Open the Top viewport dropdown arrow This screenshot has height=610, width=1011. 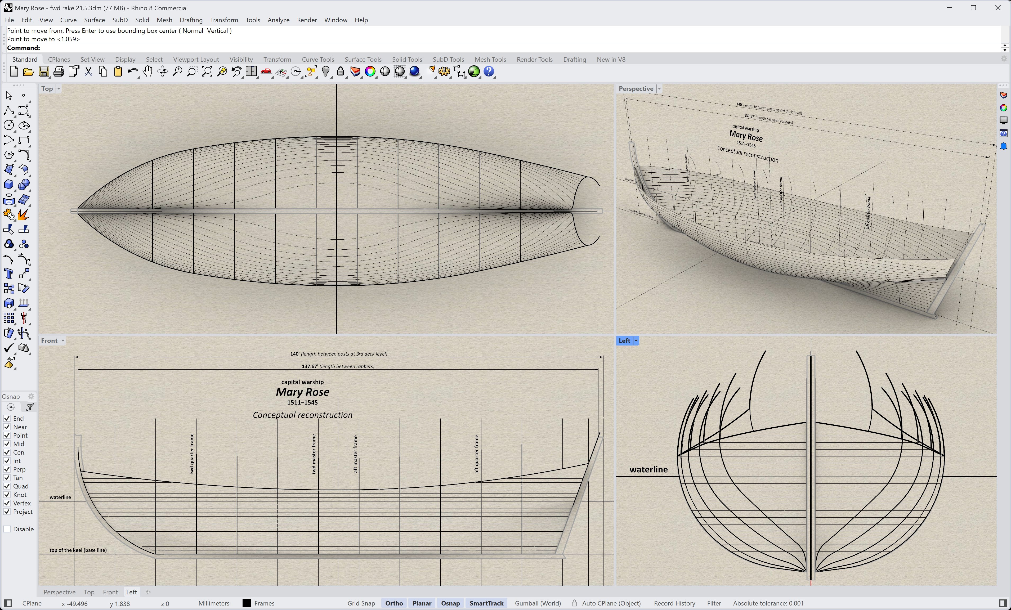pyautogui.click(x=58, y=89)
